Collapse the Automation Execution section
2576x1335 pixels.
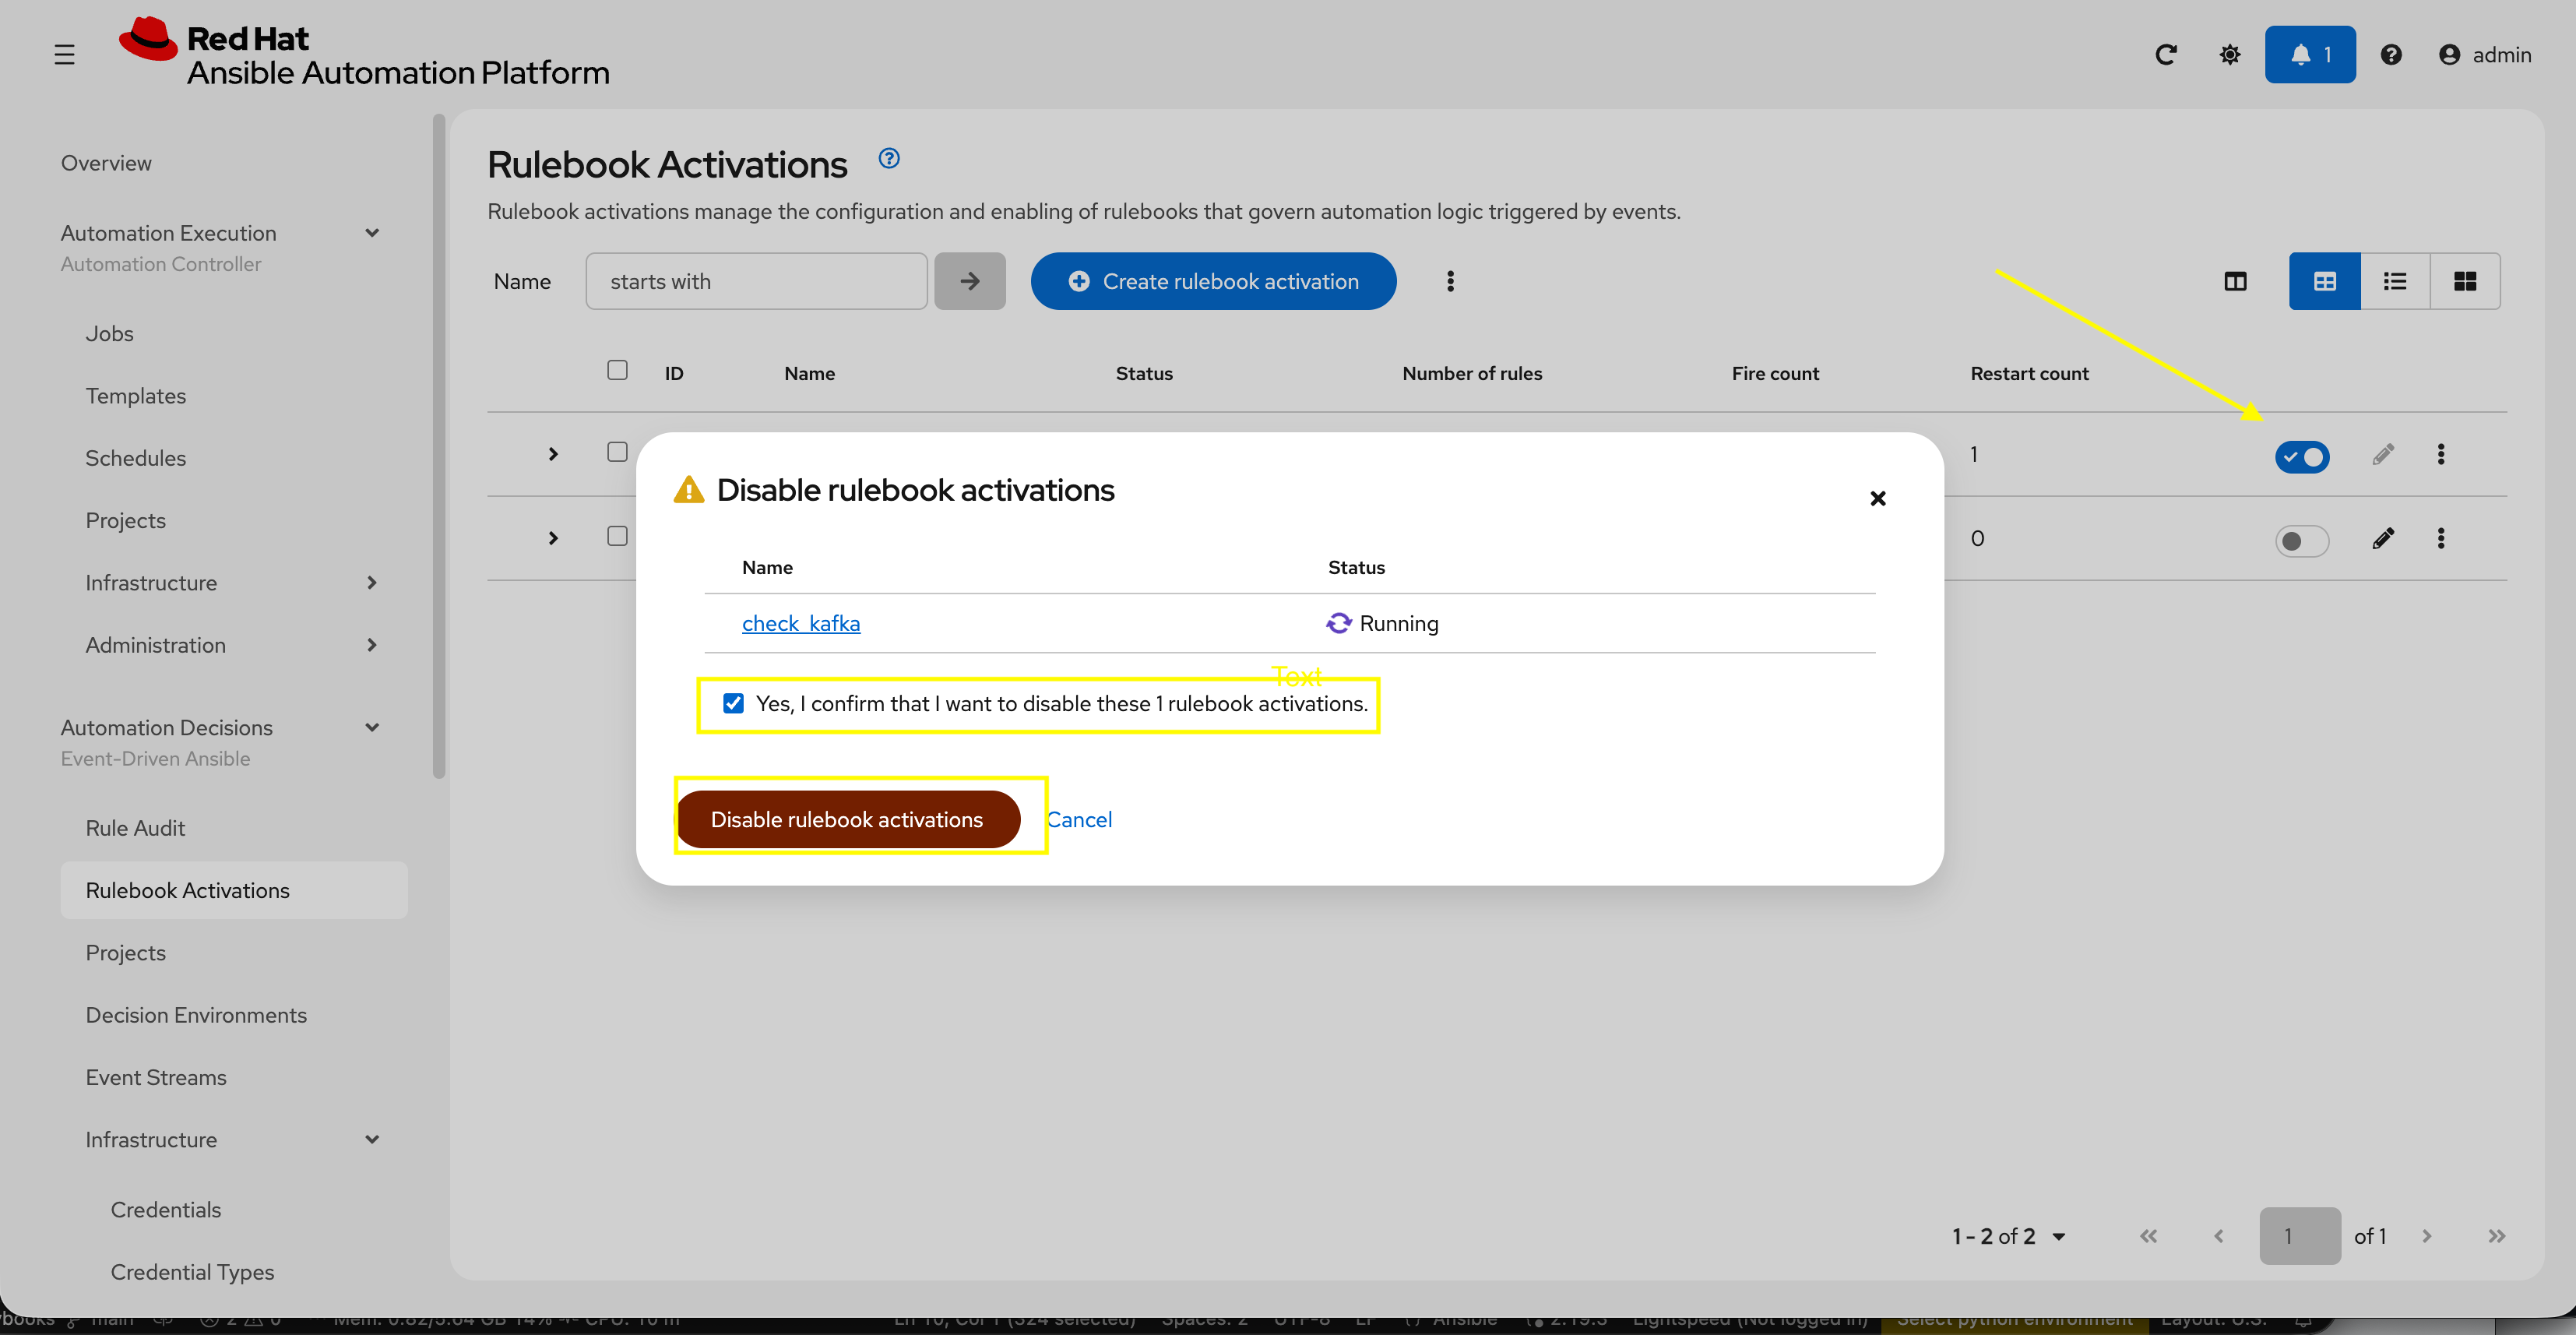pos(371,232)
